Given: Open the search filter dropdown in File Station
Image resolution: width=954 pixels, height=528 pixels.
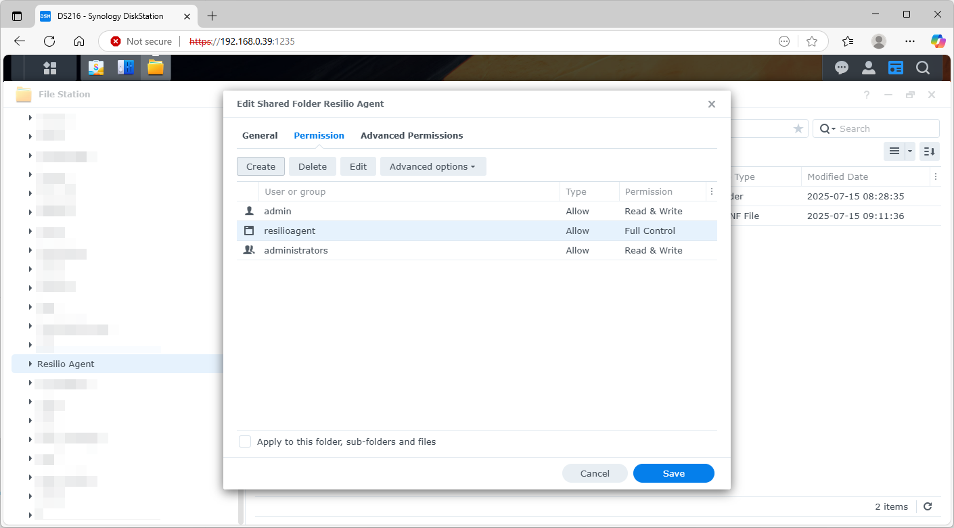Looking at the screenshot, I should tap(832, 128).
